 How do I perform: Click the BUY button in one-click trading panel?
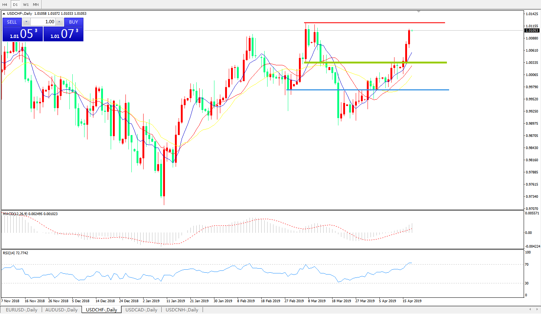73,22
